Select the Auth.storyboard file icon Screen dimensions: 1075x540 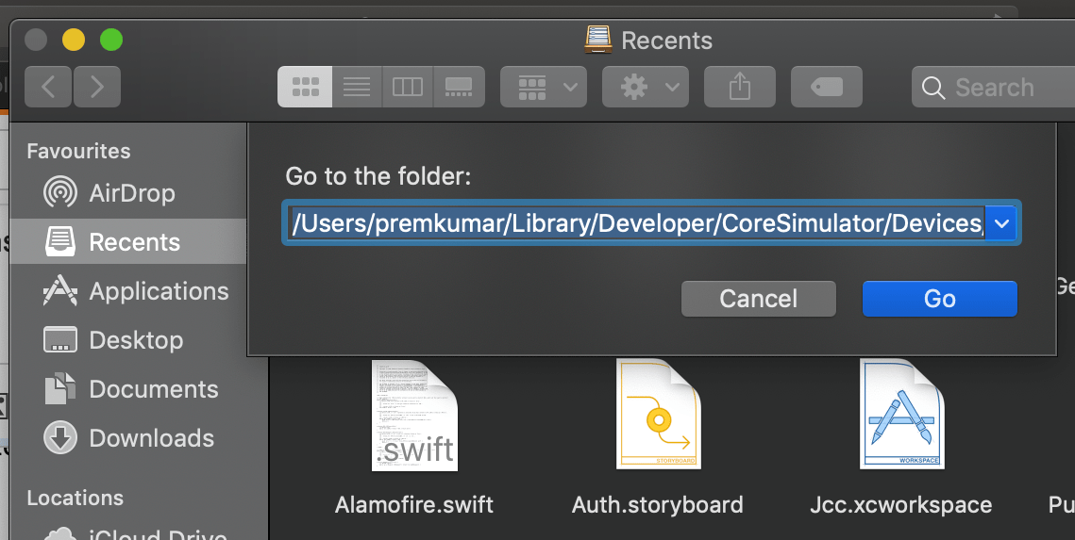658,414
